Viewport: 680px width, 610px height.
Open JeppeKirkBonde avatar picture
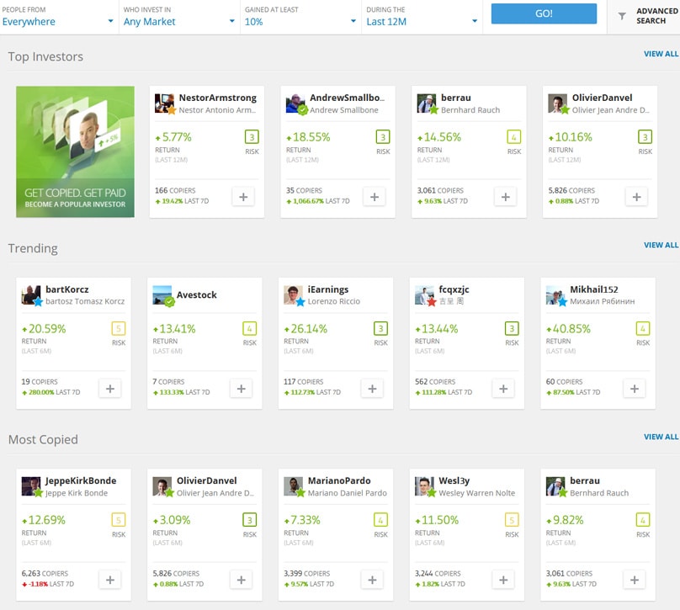[x=31, y=486]
